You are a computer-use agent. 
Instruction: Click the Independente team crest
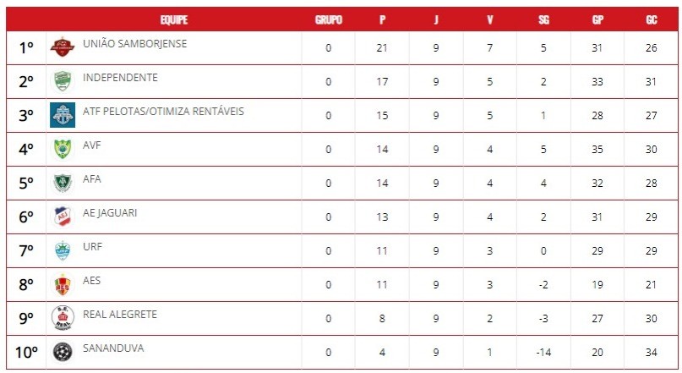pyautogui.click(x=63, y=81)
